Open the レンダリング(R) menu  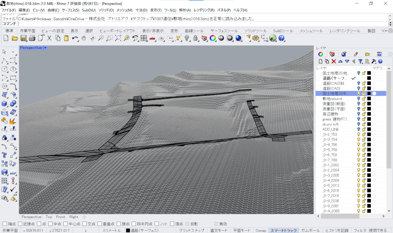[x=204, y=10]
